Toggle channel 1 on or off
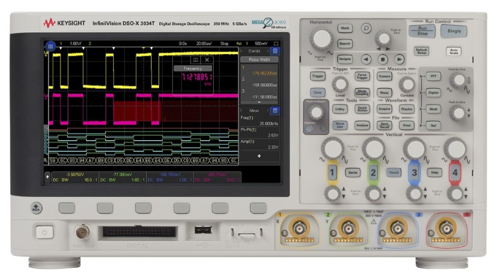Image resolution: width=497 pixels, height=279 pixels. pos(332,172)
